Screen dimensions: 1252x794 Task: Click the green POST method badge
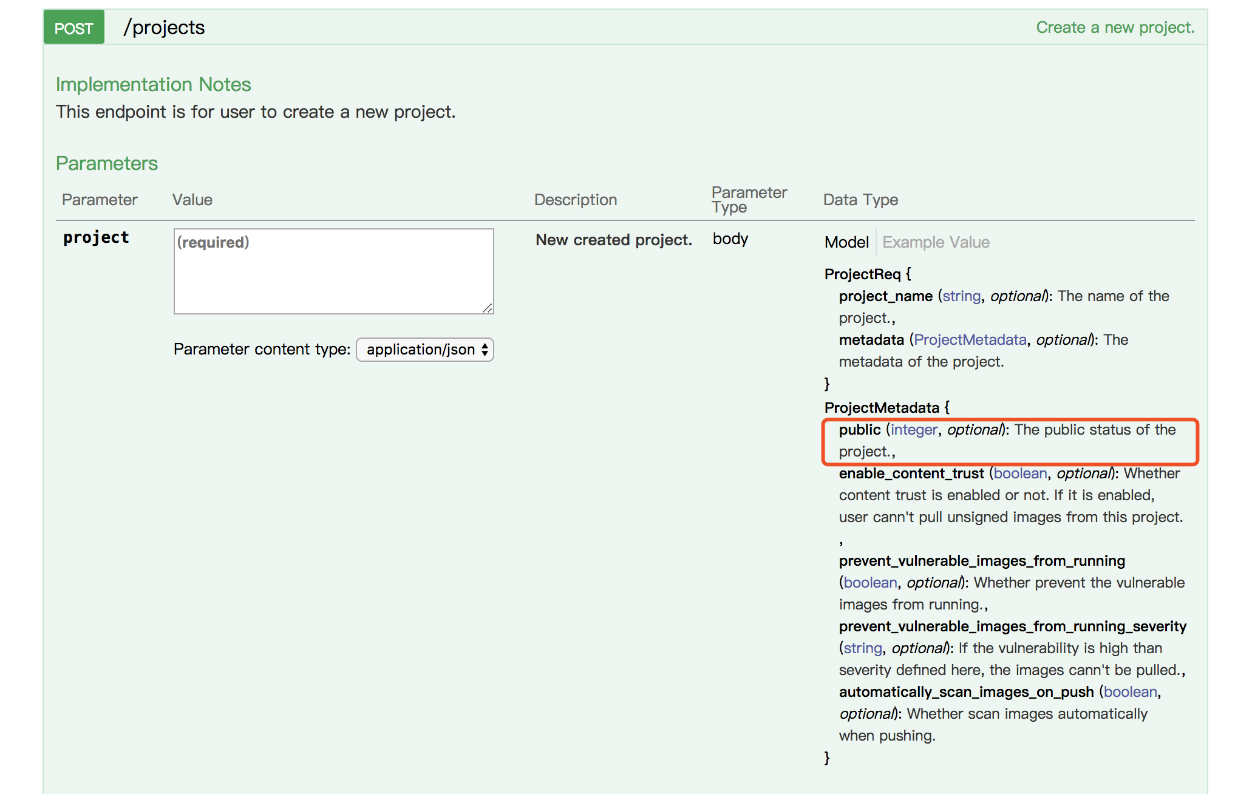pos(73,28)
